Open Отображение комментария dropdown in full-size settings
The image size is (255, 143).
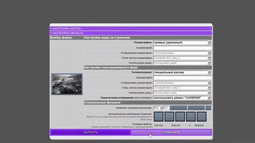(182, 83)
